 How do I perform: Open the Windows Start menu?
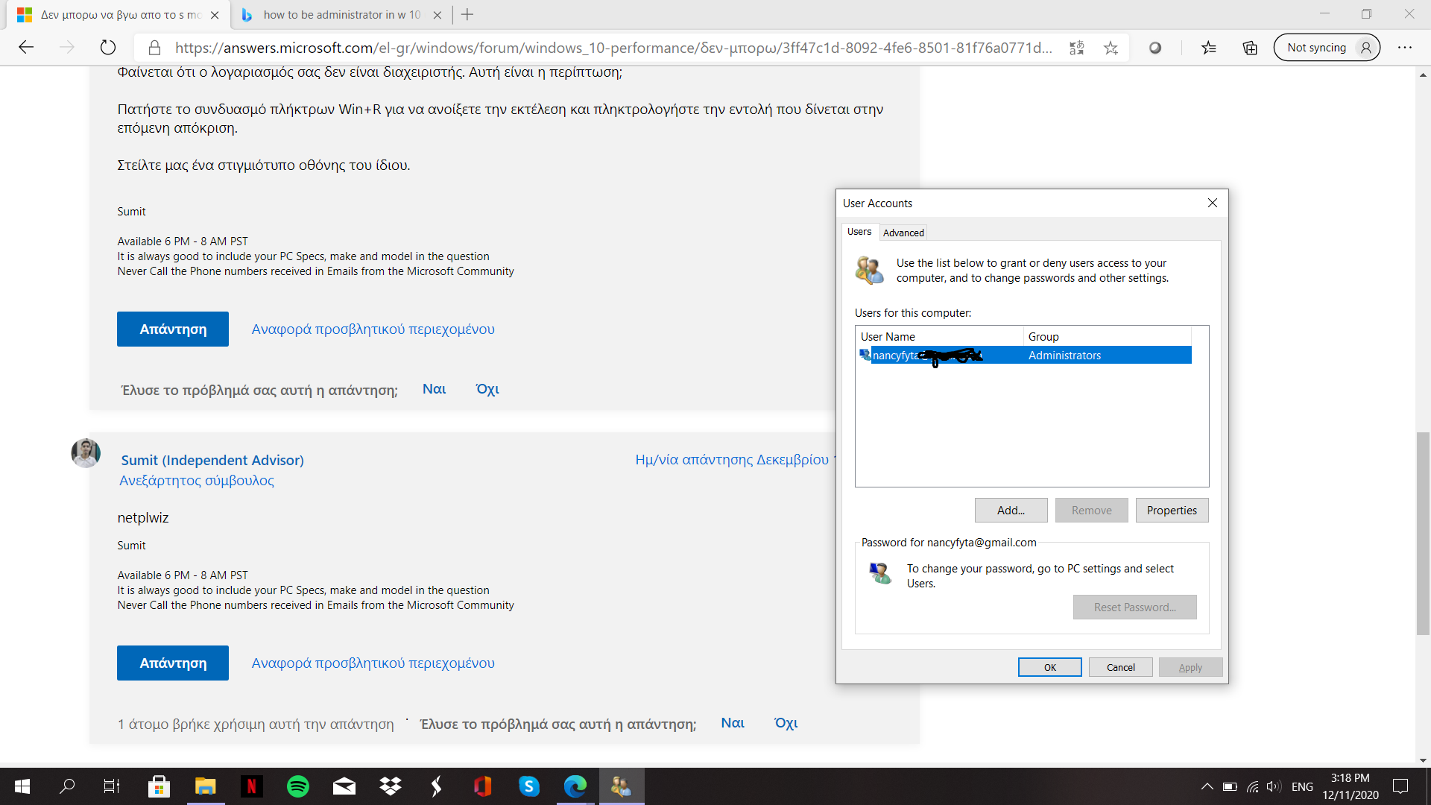22,786
